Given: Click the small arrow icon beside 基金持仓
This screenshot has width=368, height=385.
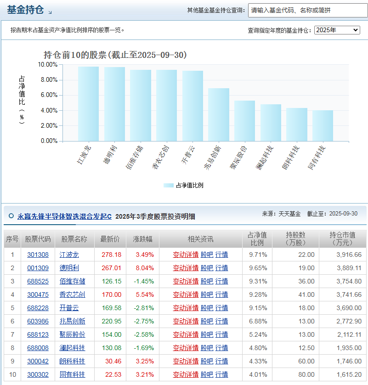Looking at the screenshot, I should pyautogui.click(x=50, y=12).
